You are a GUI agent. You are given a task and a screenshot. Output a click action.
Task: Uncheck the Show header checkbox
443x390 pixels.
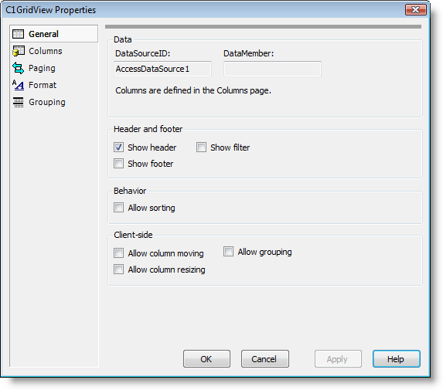[118, 147]
